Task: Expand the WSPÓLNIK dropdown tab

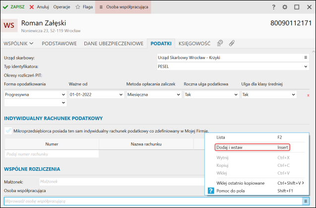Action: tap(18, 44)
